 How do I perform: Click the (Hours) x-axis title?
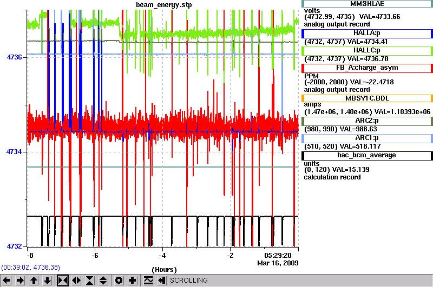pos(164,270)
